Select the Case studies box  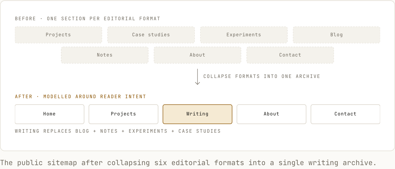click(151, 35)
